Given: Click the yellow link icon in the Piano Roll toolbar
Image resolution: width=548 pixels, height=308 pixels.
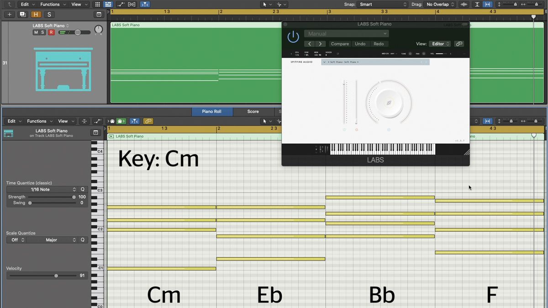Looking at the screenshot, I should 148,121.
